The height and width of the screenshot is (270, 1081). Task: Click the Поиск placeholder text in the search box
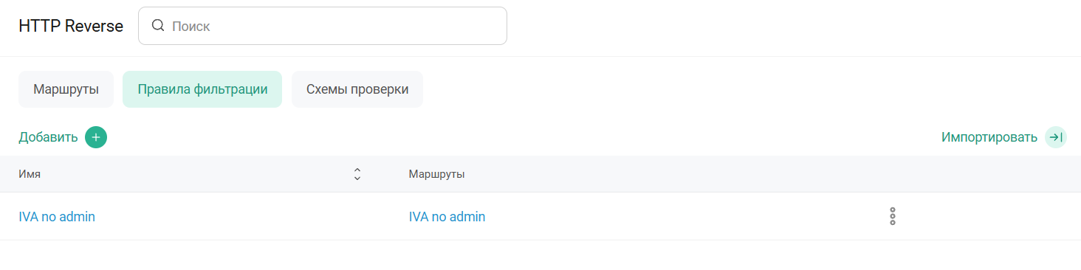point(191,26)
